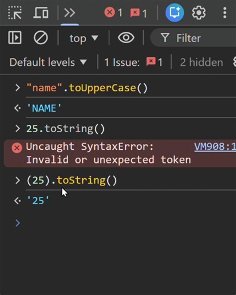
Task: Open DevTools settings gear
Action: (199, 12)
